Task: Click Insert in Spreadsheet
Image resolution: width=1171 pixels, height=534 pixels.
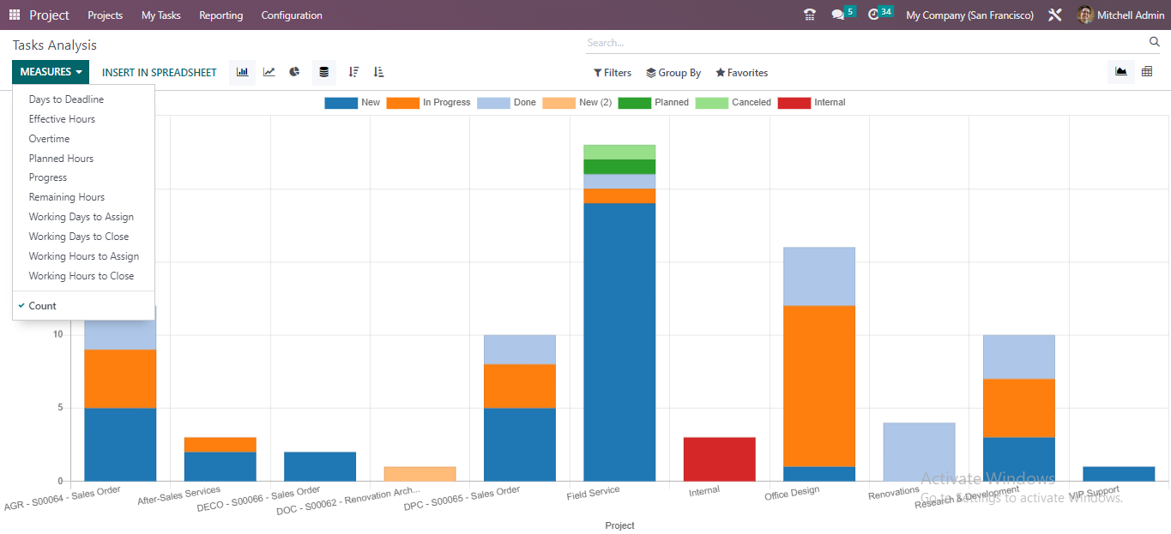Action: 159,72
